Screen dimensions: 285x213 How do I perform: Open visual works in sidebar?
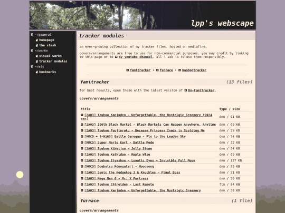click(50, 56)
